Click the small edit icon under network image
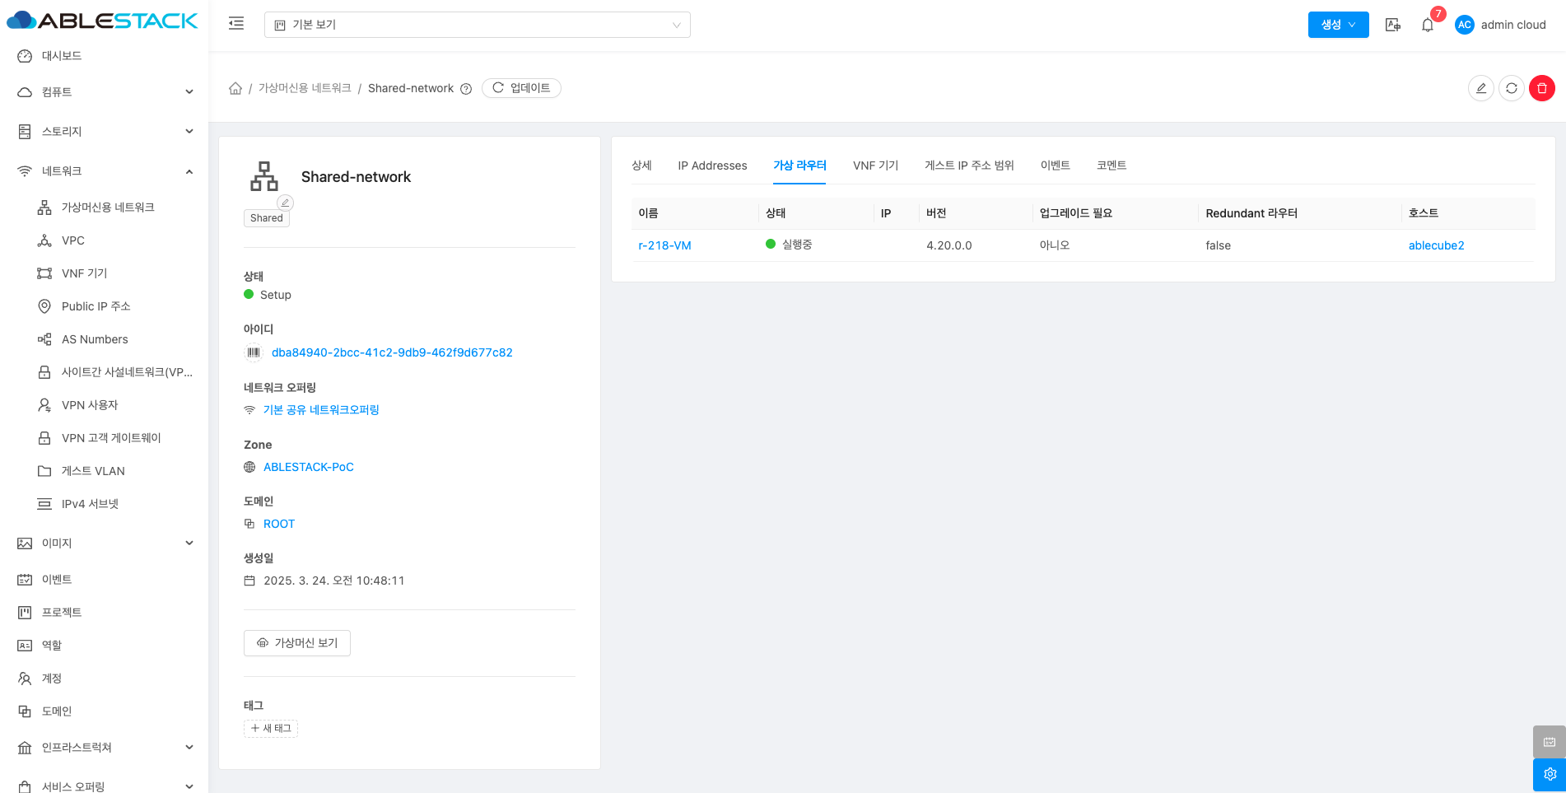The width and height of the screenshot is (1566, 793). click(285, 203)
